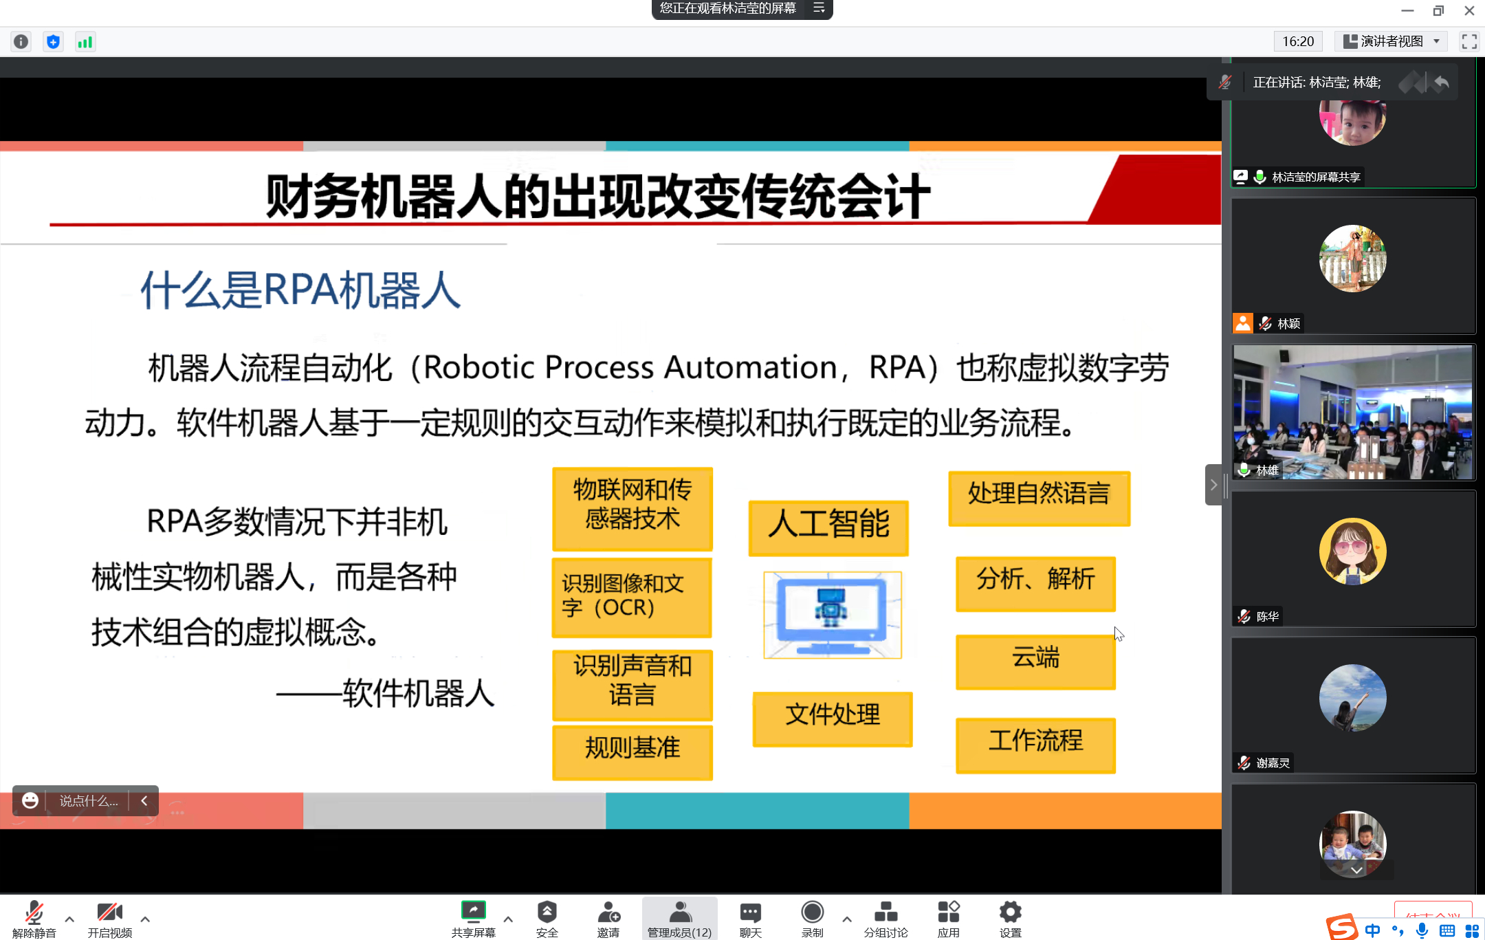Open the blue encryption shield icon

pos(53,42)
